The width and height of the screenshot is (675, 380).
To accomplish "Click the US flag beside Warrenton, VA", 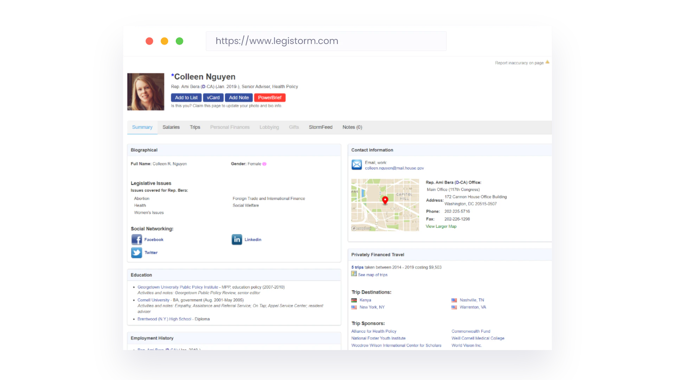I will click(454, 307).
